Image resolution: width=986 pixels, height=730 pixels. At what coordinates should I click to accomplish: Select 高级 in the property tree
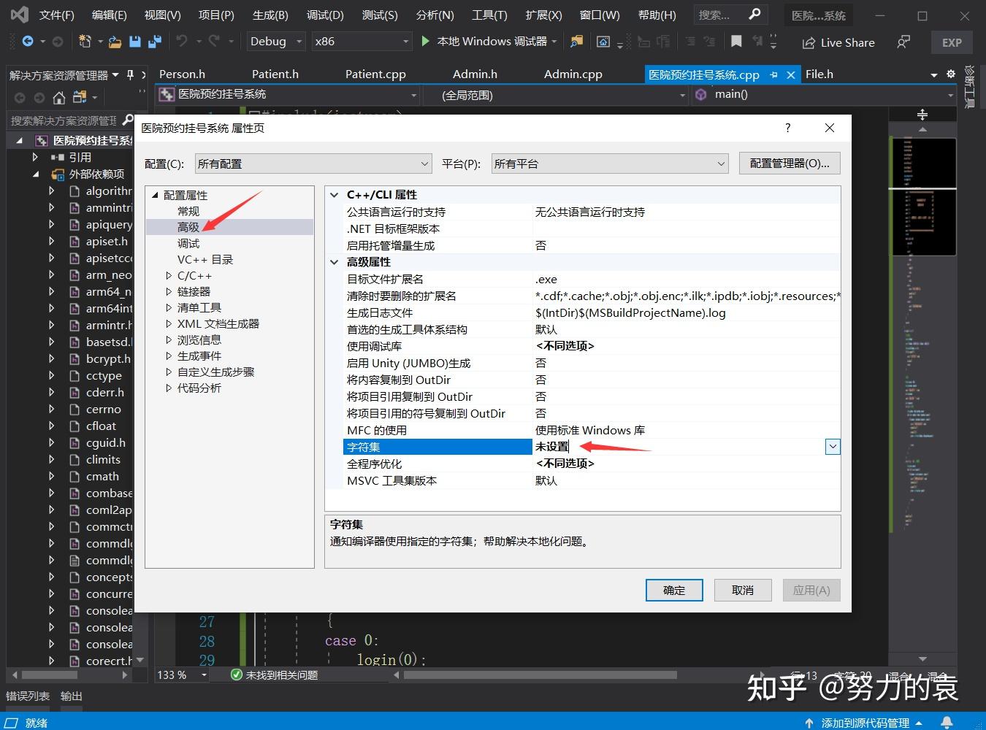pos(188,227)
